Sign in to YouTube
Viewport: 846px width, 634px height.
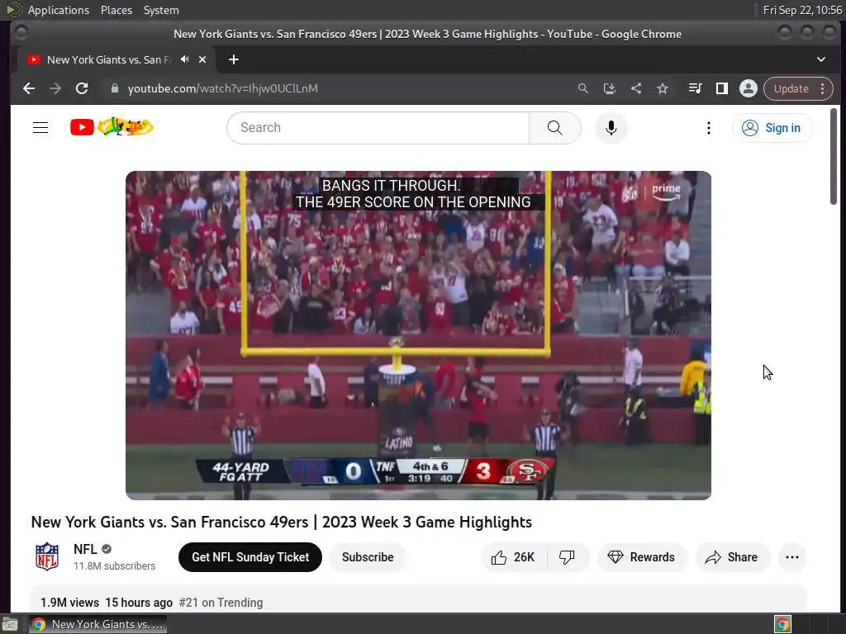[x=772, y=128]
